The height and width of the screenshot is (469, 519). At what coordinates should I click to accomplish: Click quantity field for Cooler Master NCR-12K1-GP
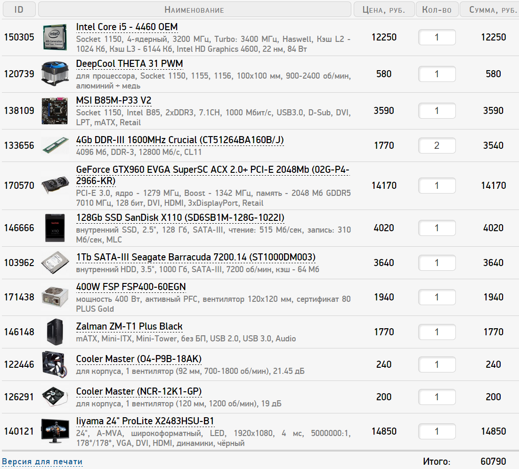[437, 396]
